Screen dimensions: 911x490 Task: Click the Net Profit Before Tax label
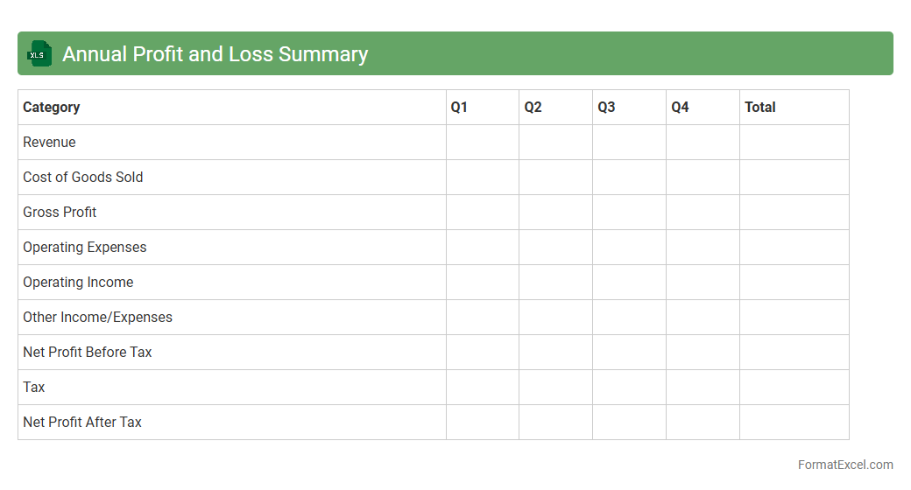click(88, 353)
